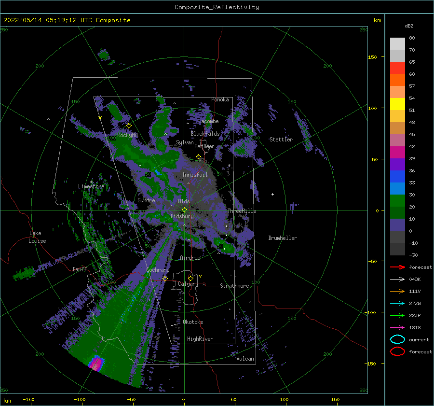The image size is (434, 406).
Task: Click the yellow diamond marker near Cochrane
Action: 165,279
